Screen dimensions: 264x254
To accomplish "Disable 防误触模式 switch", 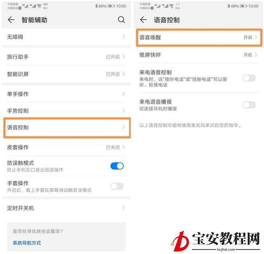I will pos(117,166).
